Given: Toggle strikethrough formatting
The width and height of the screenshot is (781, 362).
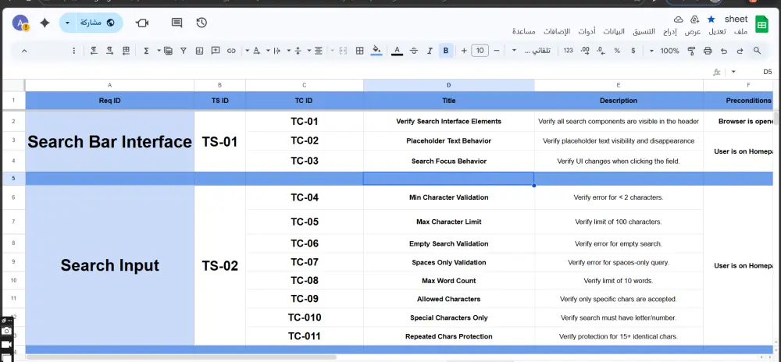Looking at the screenshot, I should click(x=413, y=51).
